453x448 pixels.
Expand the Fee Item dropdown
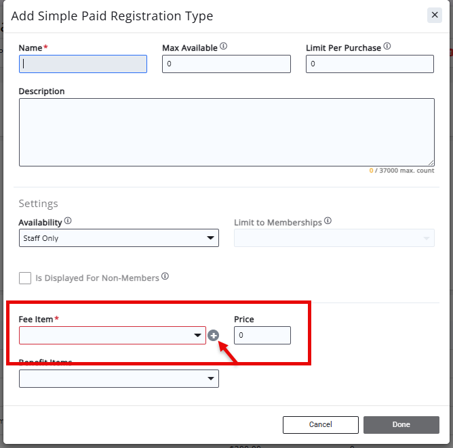(113, 335)
